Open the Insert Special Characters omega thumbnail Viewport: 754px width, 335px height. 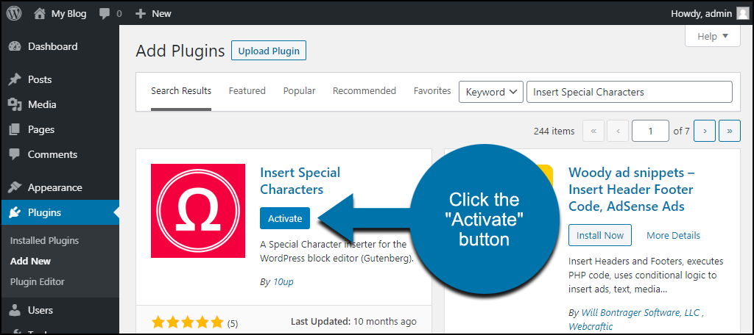pos(198,211)
